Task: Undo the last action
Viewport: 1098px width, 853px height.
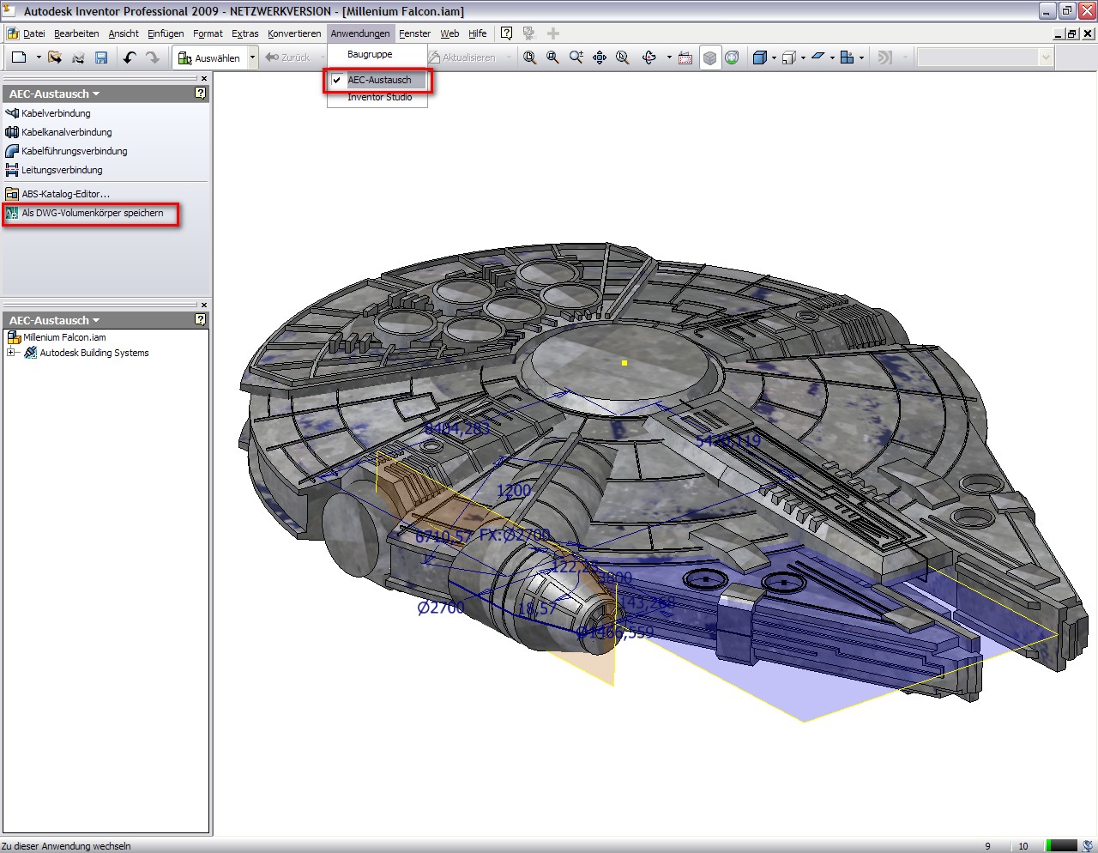Action: pyautogui.click(x=130, y=57)
